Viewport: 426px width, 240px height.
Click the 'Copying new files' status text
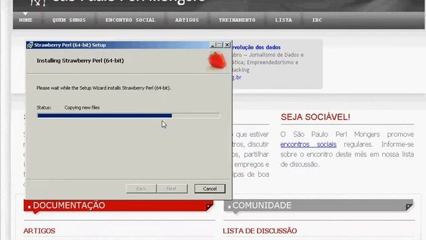pyautogui.click(x=82, y=107)
